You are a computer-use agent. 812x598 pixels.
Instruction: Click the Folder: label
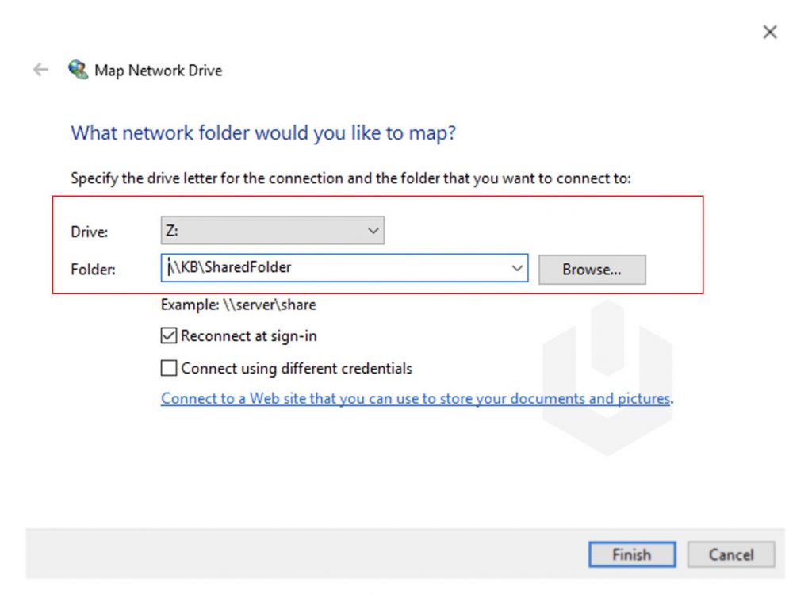[93, 270]
